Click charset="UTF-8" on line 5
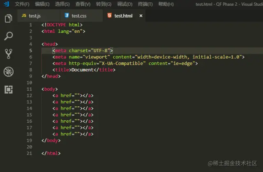 click(x=90, y=50)
